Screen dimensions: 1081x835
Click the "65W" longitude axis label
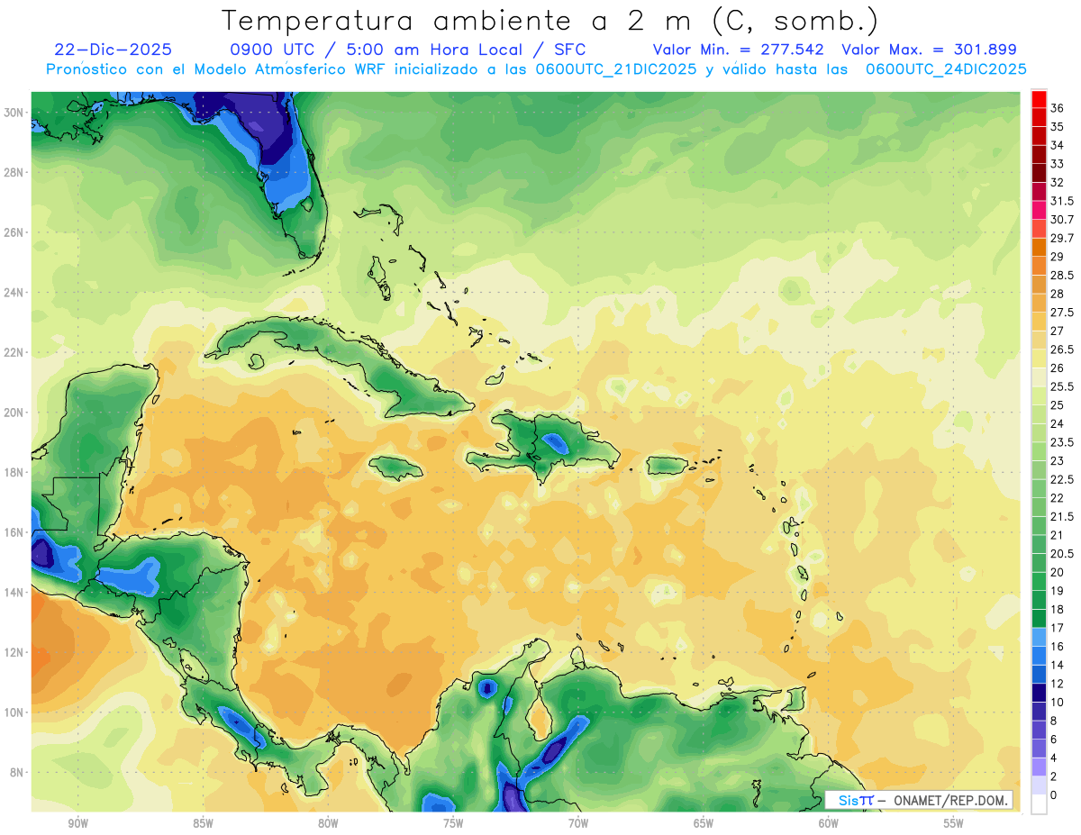704,824
